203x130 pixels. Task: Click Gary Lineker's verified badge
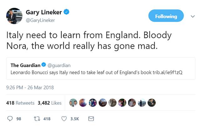coord(66,12)
